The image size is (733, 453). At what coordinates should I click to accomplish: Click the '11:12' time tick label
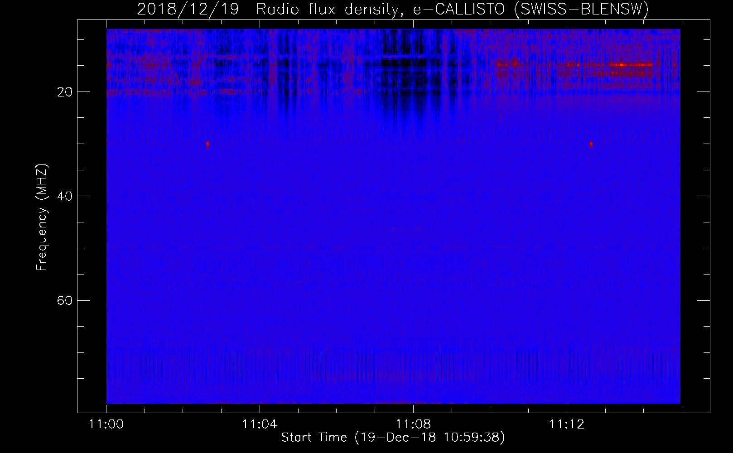(x=567, y=424)
